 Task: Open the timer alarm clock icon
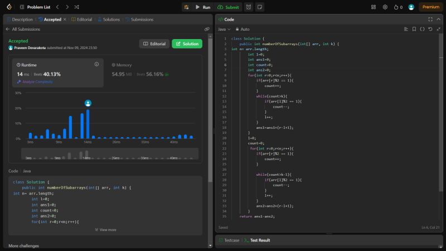(248, 7)
